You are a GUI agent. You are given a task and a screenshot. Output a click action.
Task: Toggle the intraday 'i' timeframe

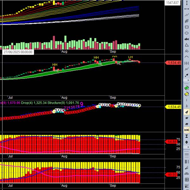point(187,100)
